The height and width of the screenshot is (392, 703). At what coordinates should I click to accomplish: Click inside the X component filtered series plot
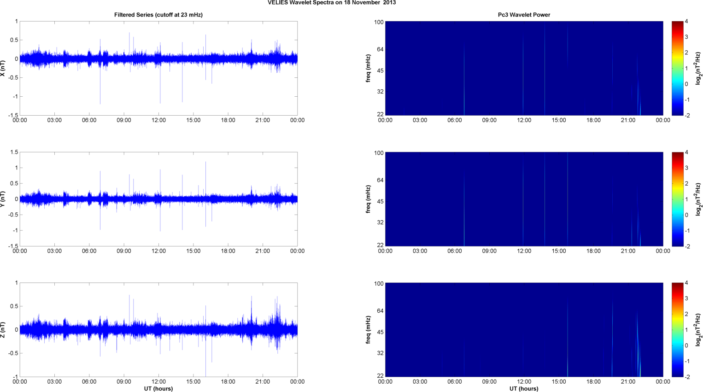point(158,68)
